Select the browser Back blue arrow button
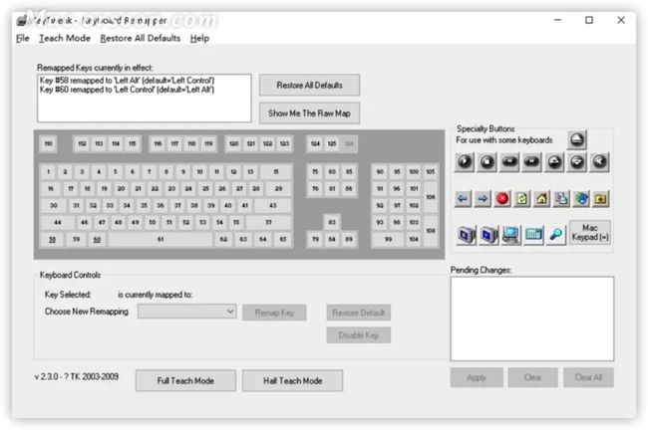The width and height of the screenshot is (648, 430). click(x=463, y=199)
